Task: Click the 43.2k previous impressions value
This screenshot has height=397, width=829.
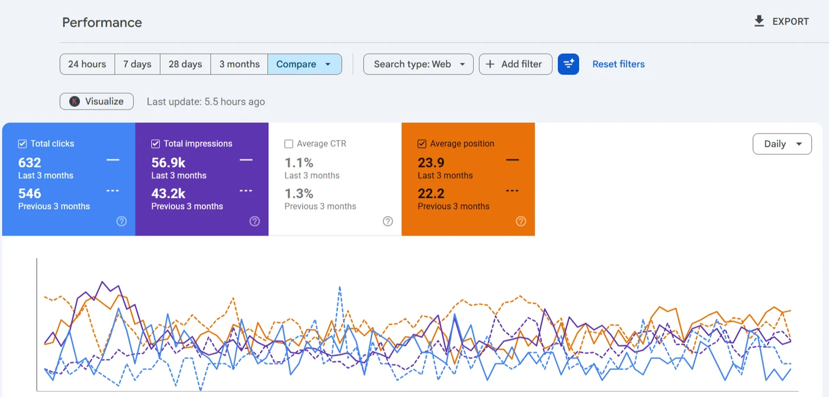Action: click(168, 194)
